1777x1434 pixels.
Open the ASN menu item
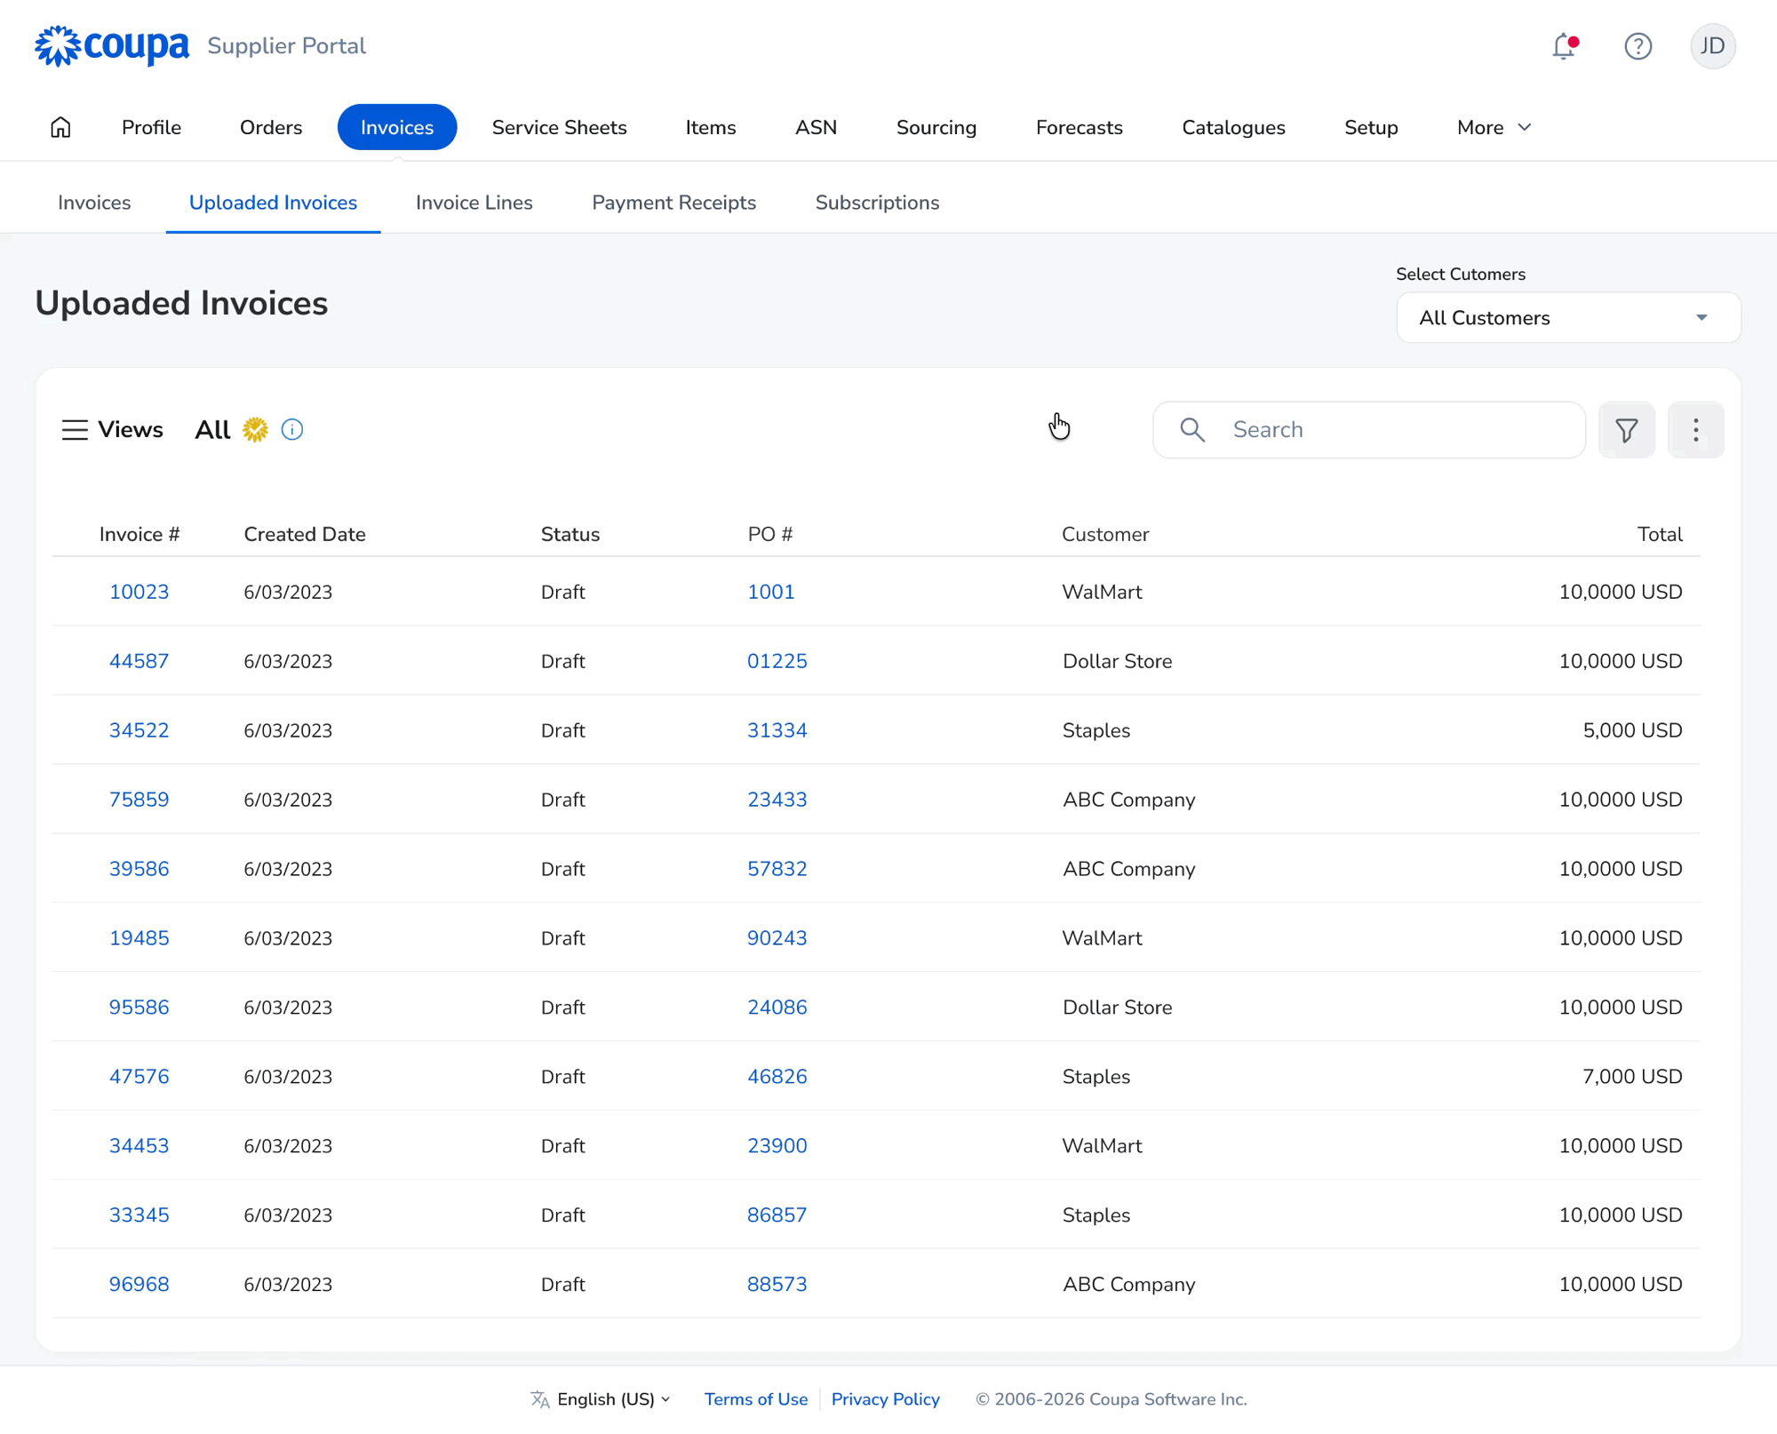pyautogui.click(x=816, y=128)
